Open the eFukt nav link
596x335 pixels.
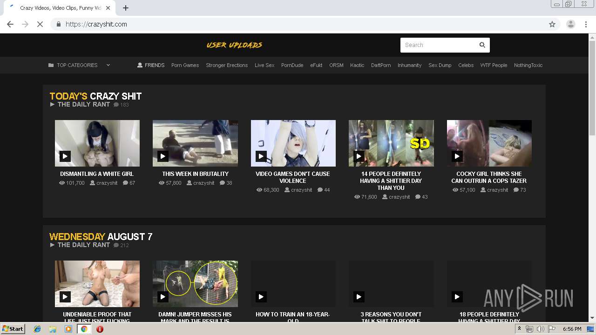(316, 65)
